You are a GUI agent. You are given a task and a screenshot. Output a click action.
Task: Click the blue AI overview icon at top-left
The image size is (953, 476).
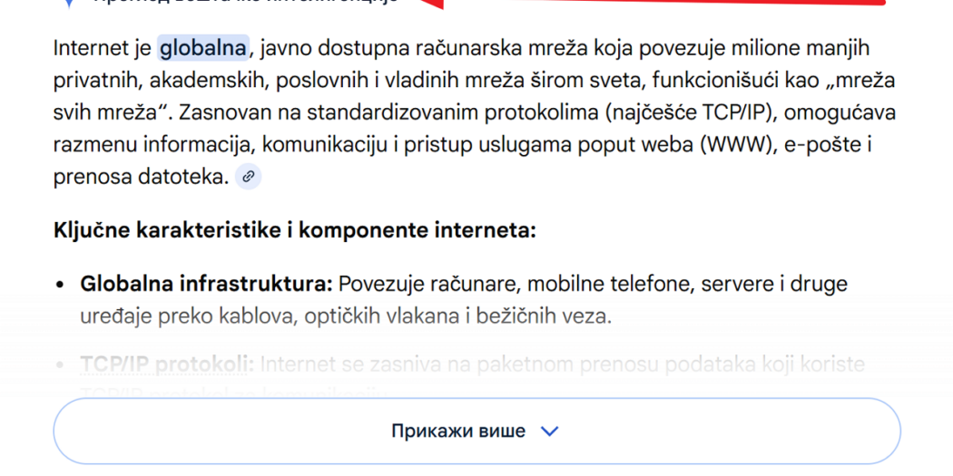pyautogui.click(x=68, y=3)
